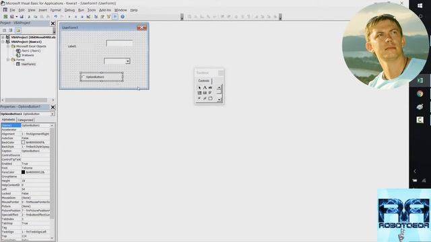Select the ToggleButton control in Toolbox
The image size is (431, 242).
[x=205, y=98]
